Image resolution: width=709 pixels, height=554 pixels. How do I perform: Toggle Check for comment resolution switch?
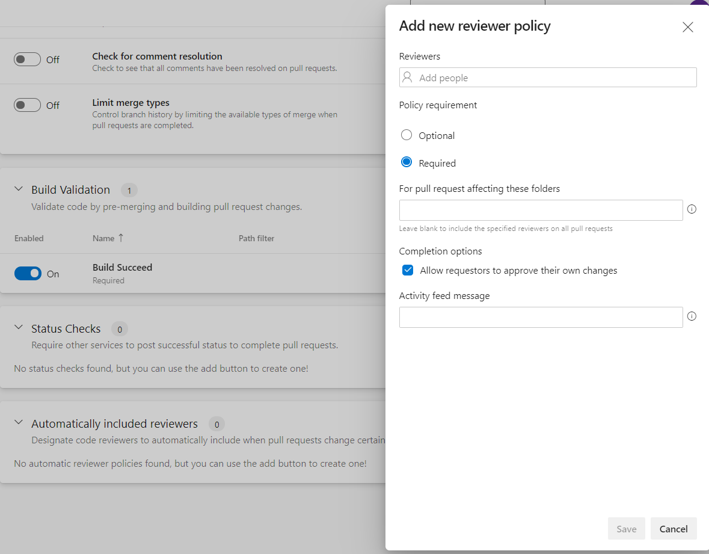coord(27,59)
